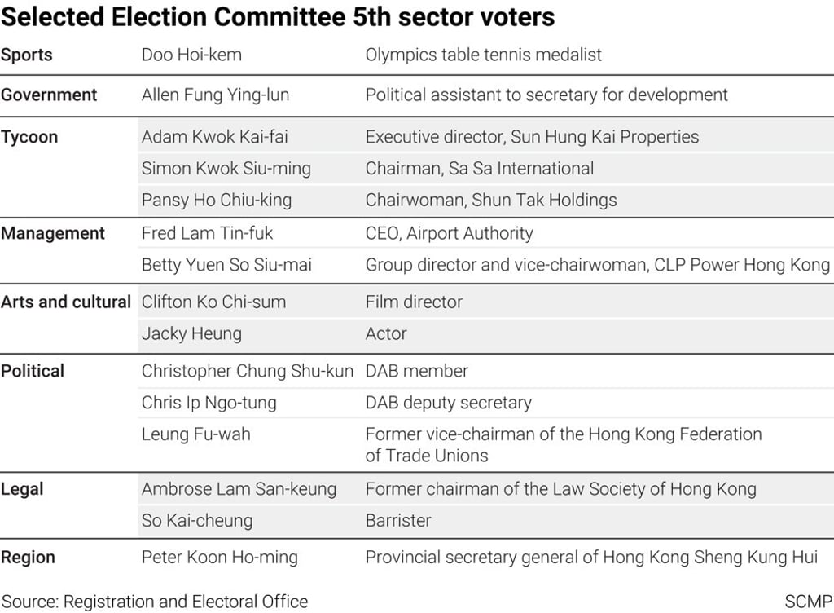This screenshot has height=613, width=834.
Task: Select the name 'Allen Fung Ying-lun'
Action: point(215,95)
